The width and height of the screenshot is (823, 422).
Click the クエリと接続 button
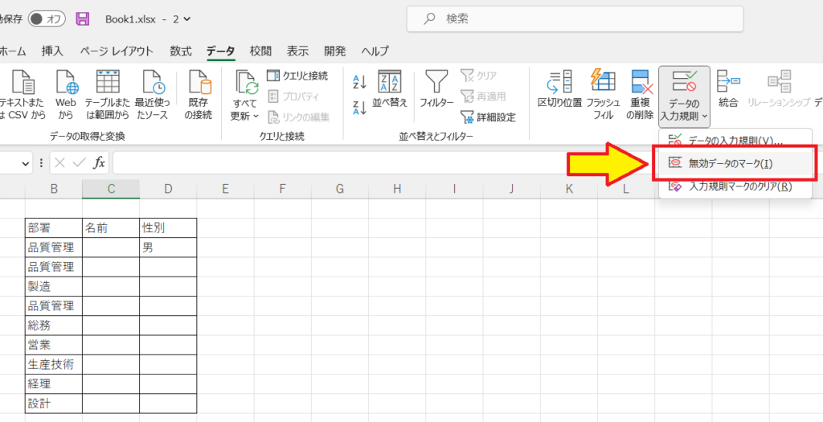point(297,76)
